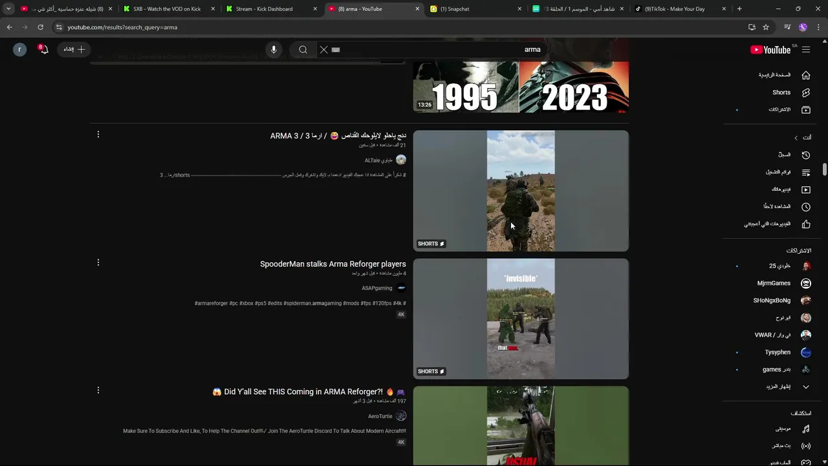Image resolution: width=828 pixels, height=466 pixels.
Task: Open Your Videos sidebar icon
Action: (806, 190)
